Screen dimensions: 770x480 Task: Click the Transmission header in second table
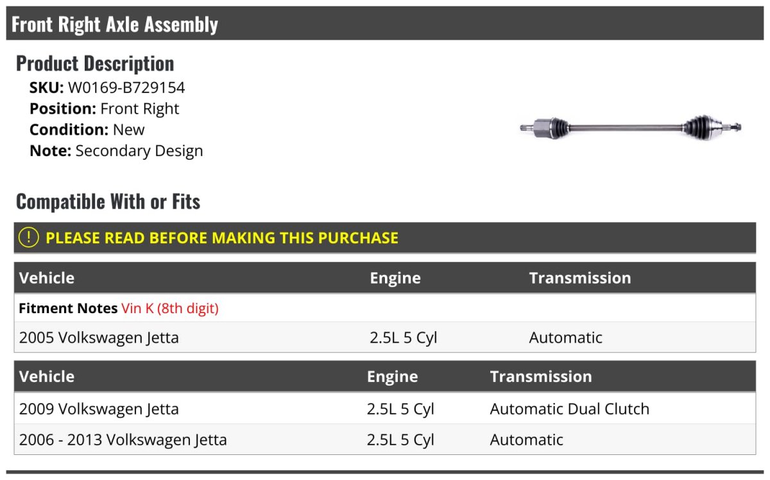tap(541, 376)
